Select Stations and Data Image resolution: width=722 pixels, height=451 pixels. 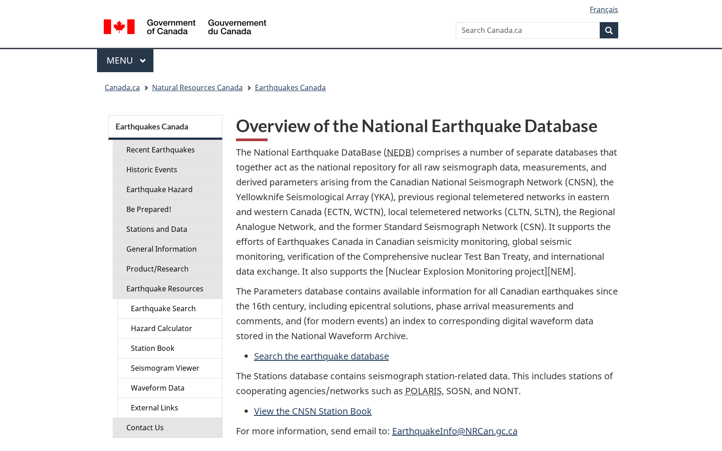pyautogui.click(x=167, y=229)
